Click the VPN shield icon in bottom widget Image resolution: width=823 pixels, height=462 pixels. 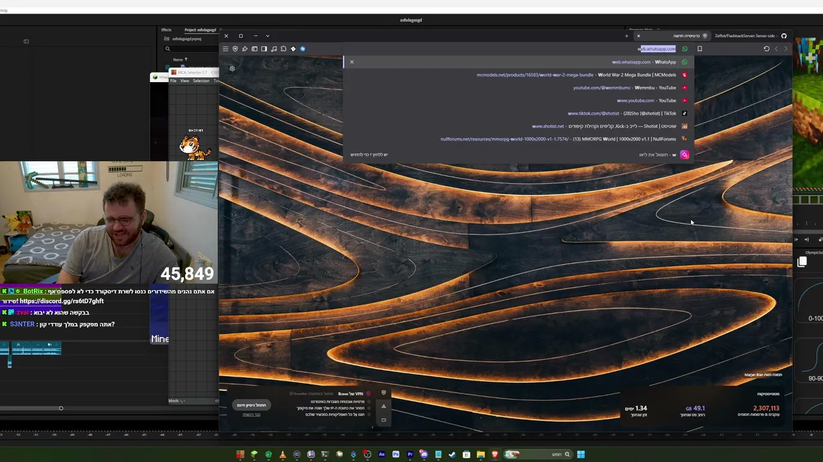tap(384, 393)
